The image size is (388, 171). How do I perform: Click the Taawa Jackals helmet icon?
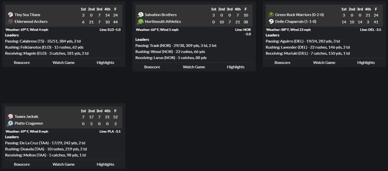point(11,117)
